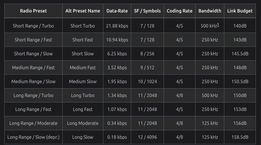The height and width of the screenshot is (145, 261).
Task: Select the Alt Preset Name column header
Action: click(83, 11)
